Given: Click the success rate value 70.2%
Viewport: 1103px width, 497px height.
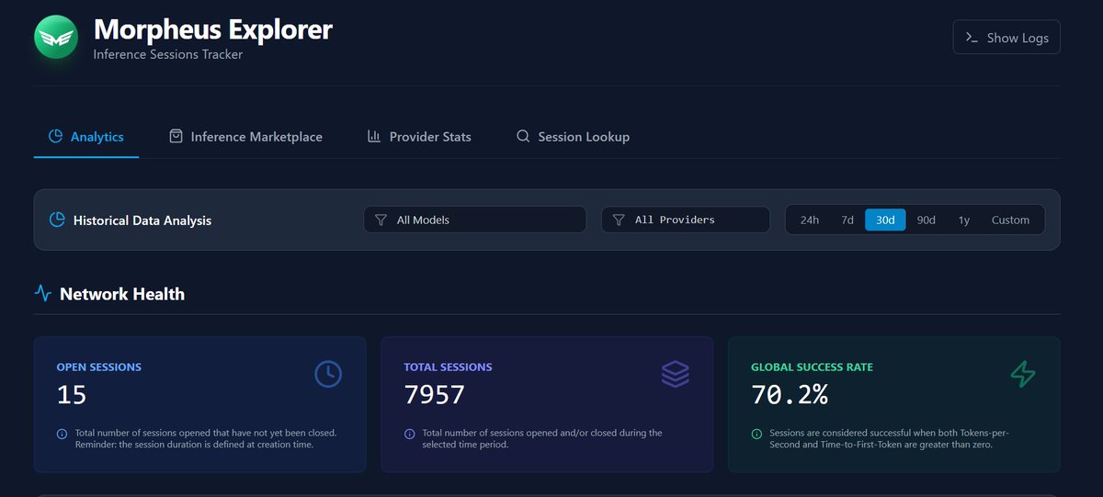Looking at the screenshot, I should click(x=790, y=395).
